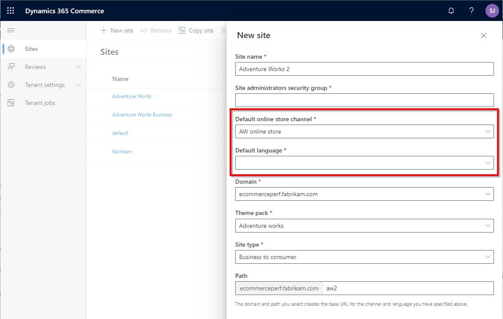The image size is (503, 319).
Task: Click the Site administrators security group field
Action: [x=365, y=100]
